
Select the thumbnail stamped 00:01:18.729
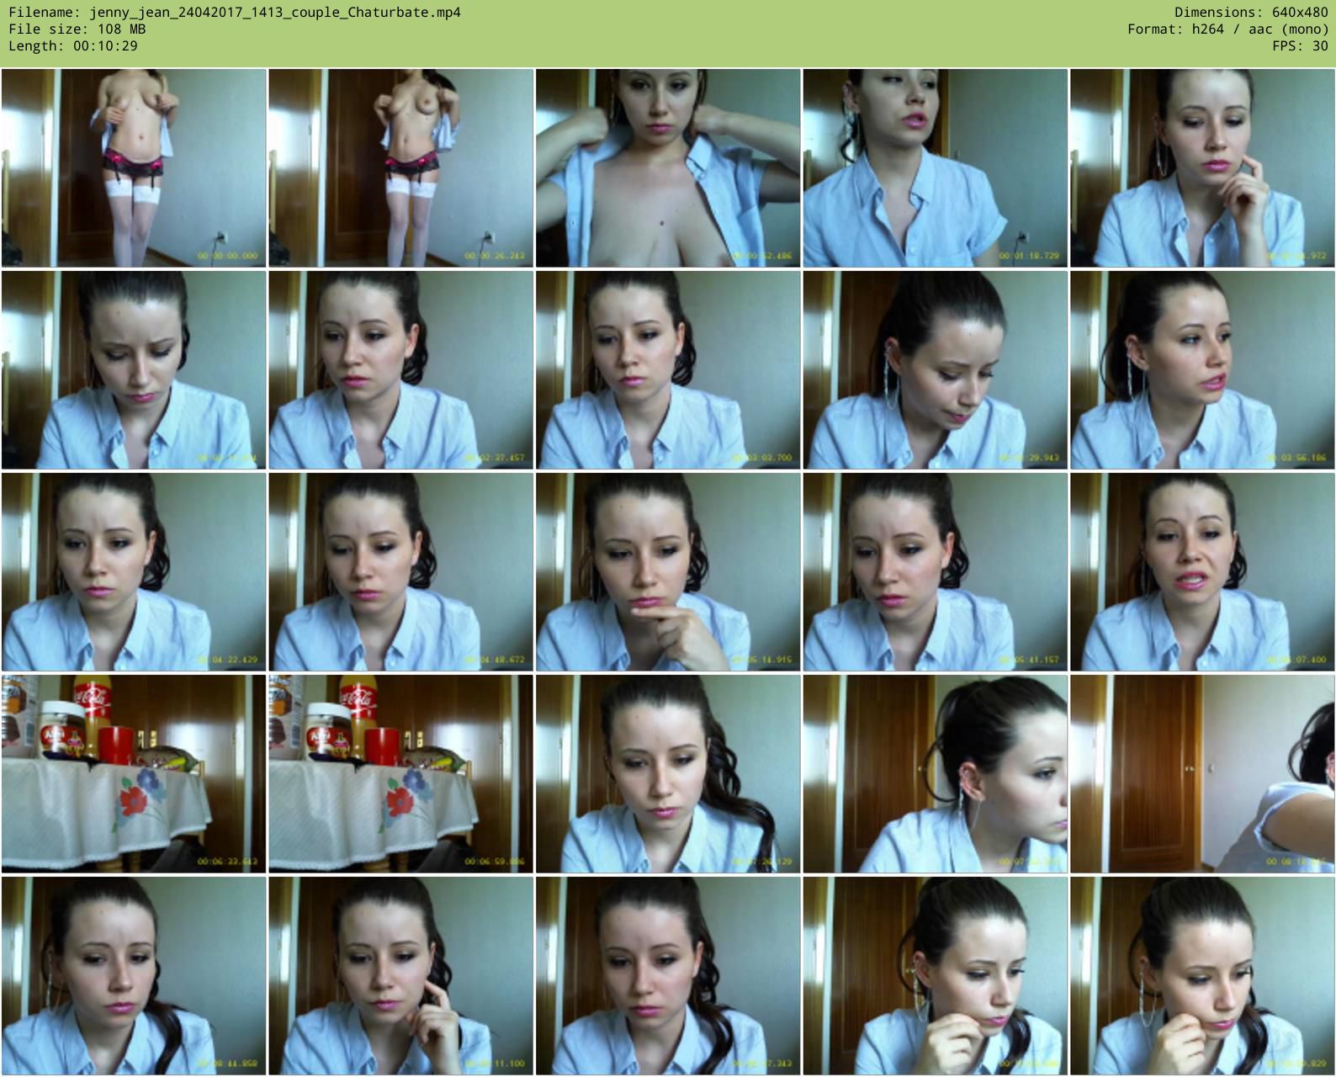(x=935, y=168)
